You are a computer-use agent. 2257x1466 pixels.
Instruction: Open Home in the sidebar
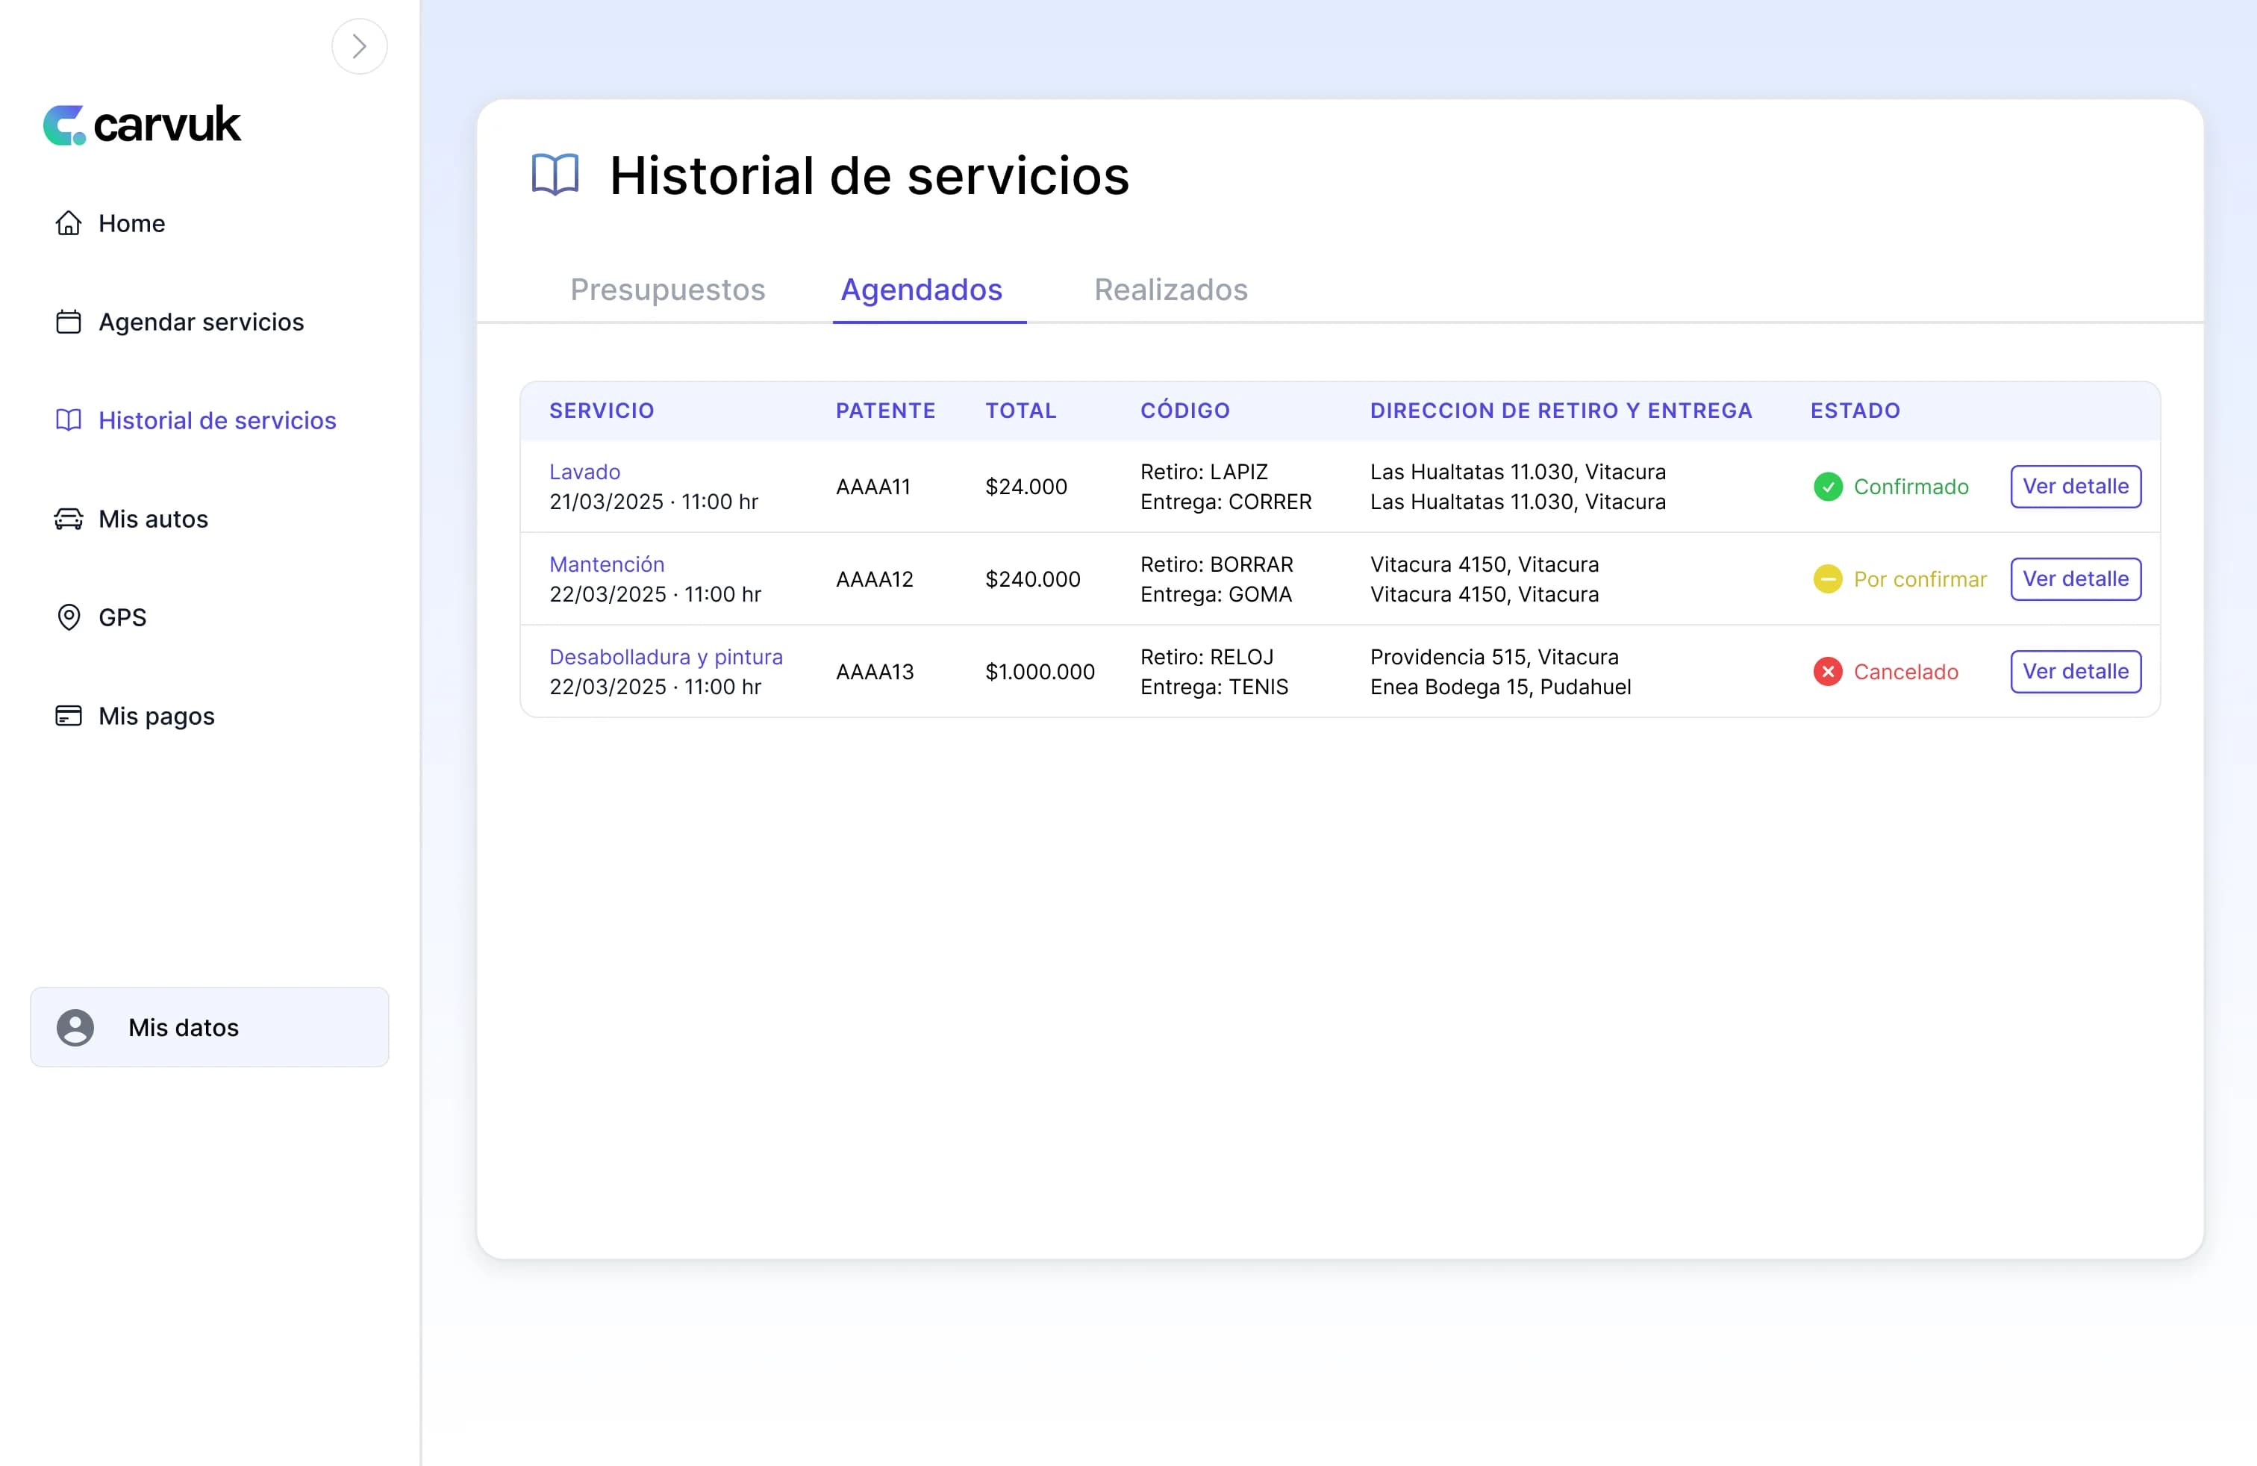pyautogui.click(x=132, y=223)
